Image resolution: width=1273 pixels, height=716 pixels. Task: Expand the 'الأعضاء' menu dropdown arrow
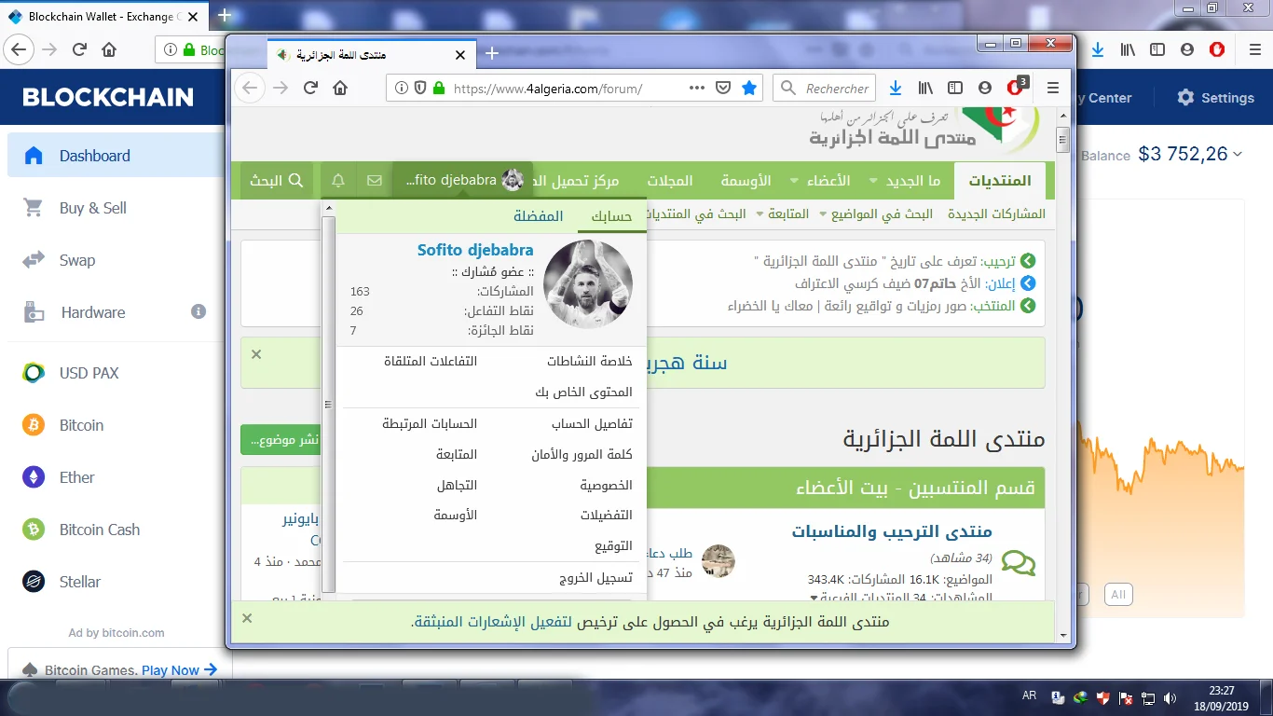coord(794,181)
